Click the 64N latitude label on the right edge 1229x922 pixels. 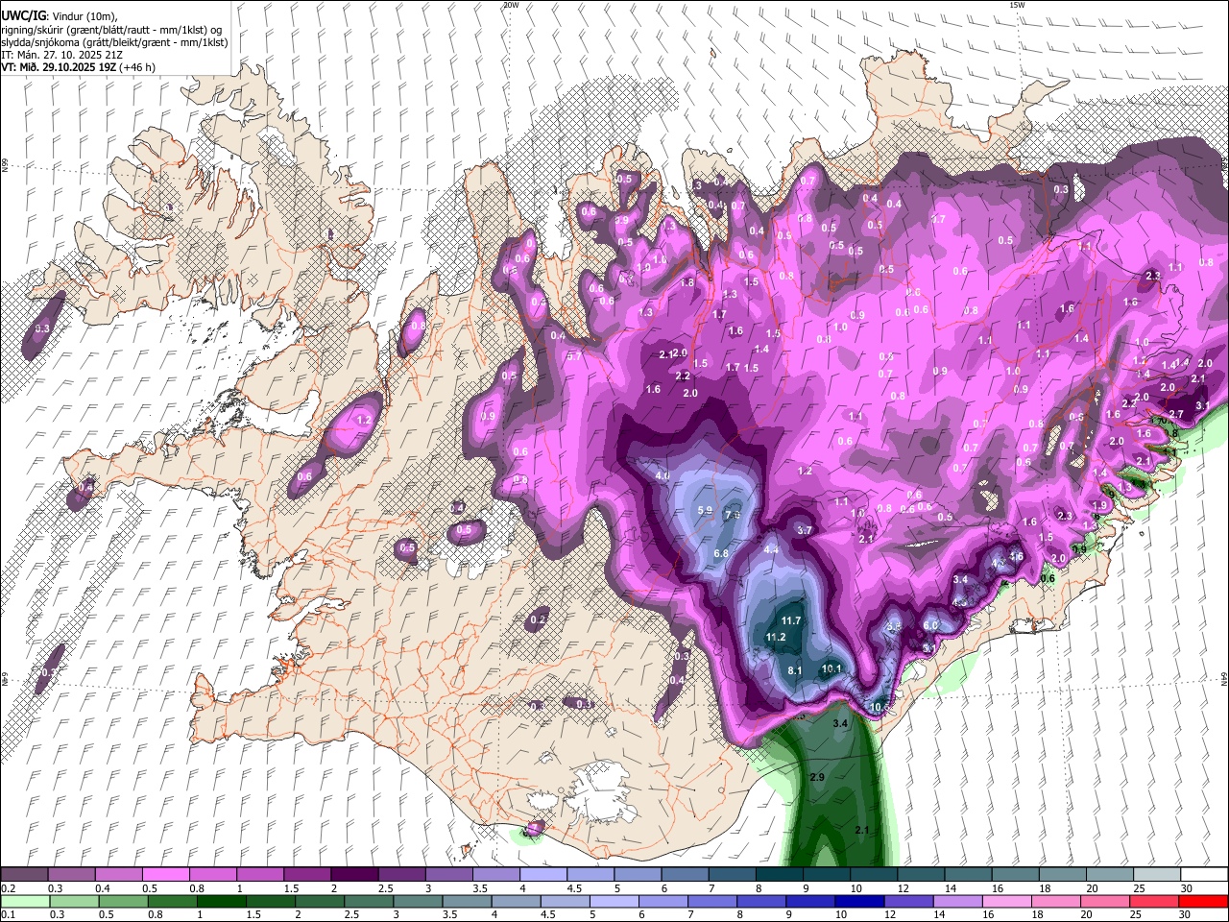point(1224,678)
